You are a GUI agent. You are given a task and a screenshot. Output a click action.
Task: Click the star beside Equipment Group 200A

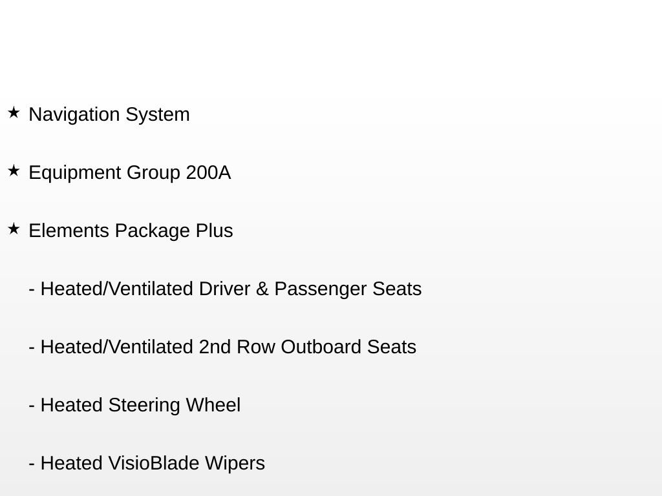tap(14, 170)
